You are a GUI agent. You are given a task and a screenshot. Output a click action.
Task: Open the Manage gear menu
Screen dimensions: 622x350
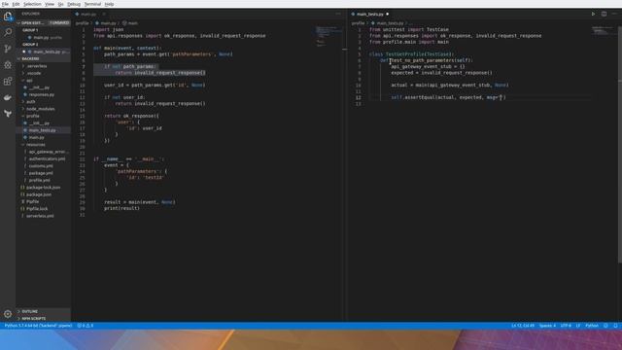tap(8, 314)
